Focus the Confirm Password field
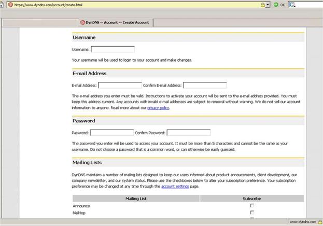This screenshot has height=226, width=323. [189, 133]
